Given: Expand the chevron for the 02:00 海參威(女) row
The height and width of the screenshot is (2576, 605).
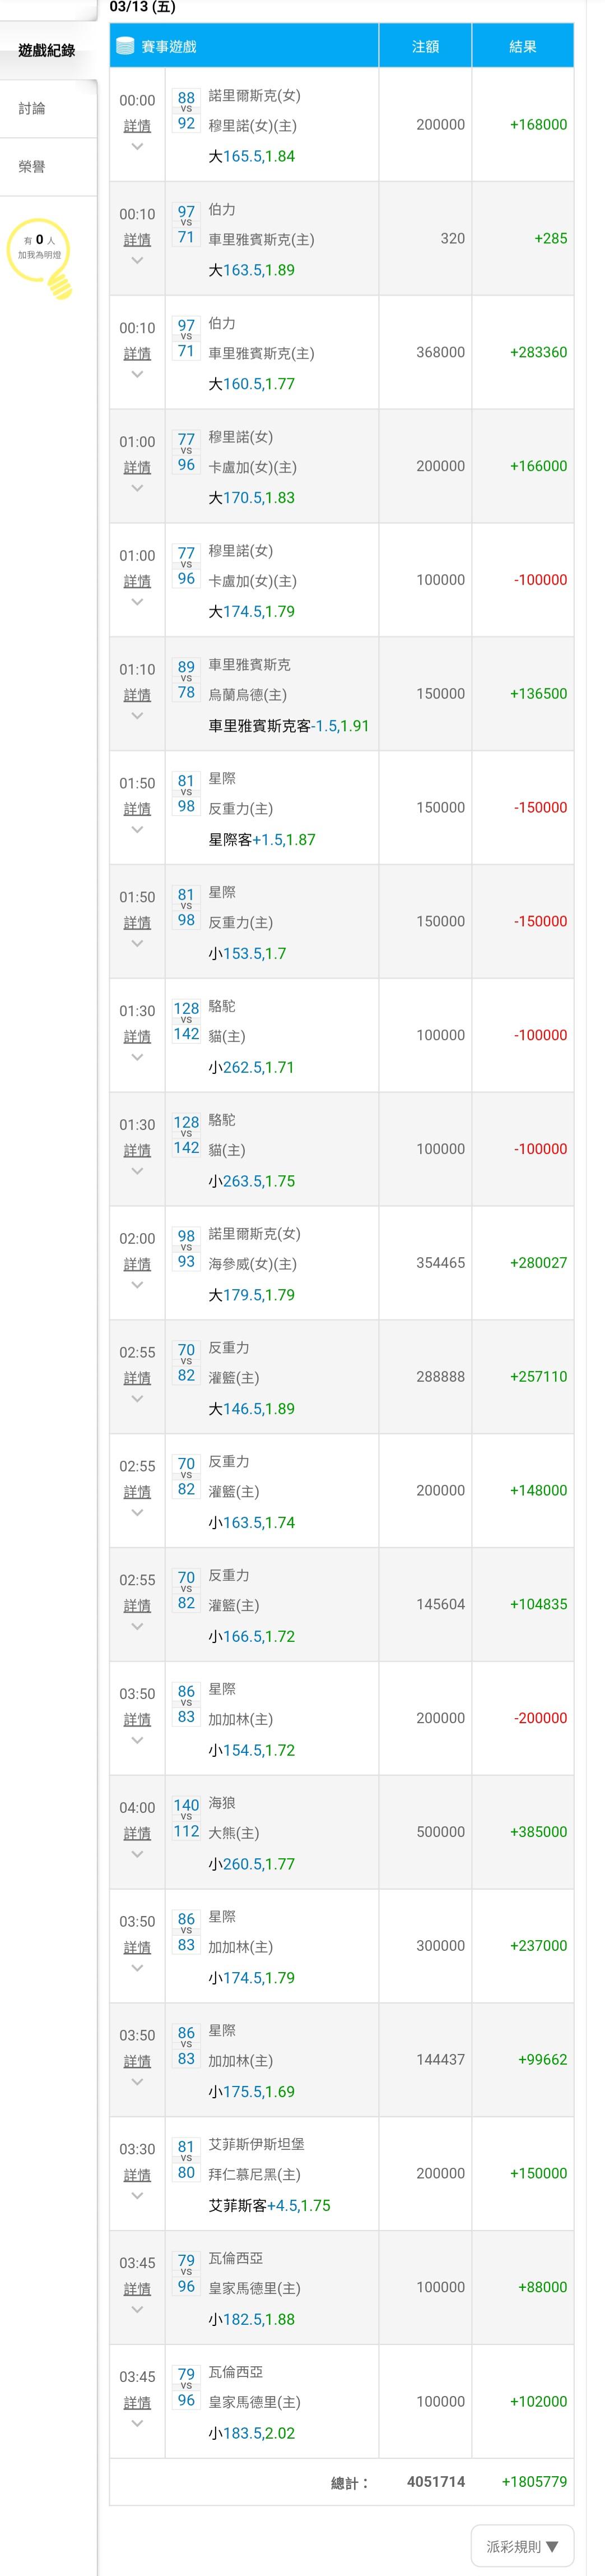Looking at the screenshot, I should 137,1285.
